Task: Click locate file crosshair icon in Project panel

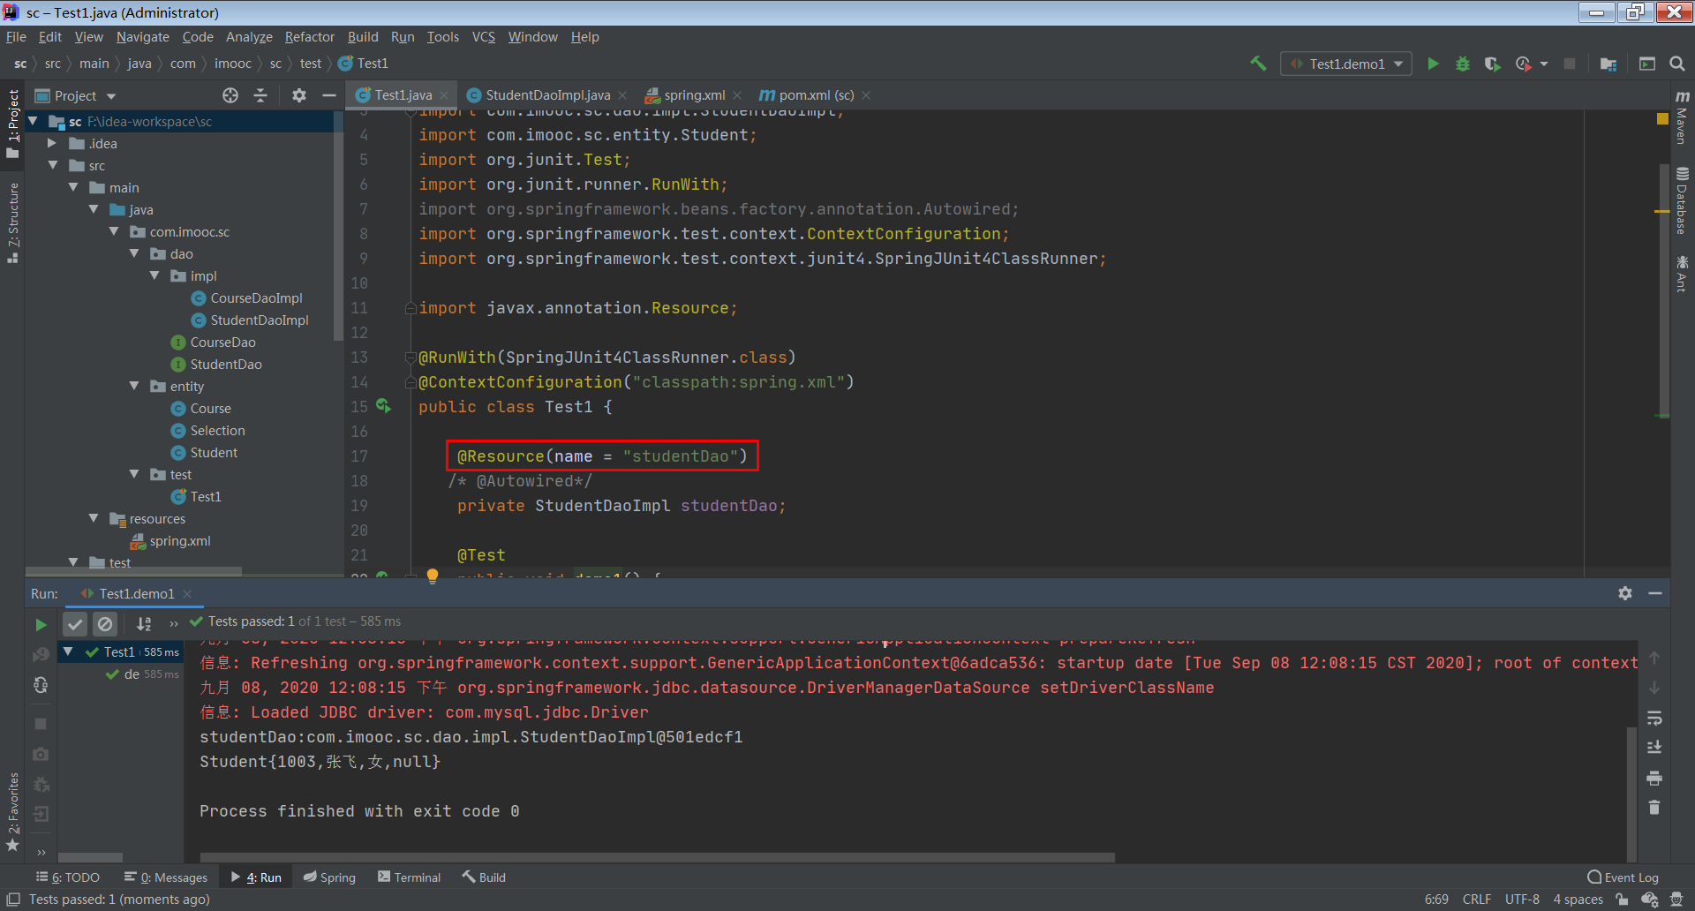Action: coord(230,95)
